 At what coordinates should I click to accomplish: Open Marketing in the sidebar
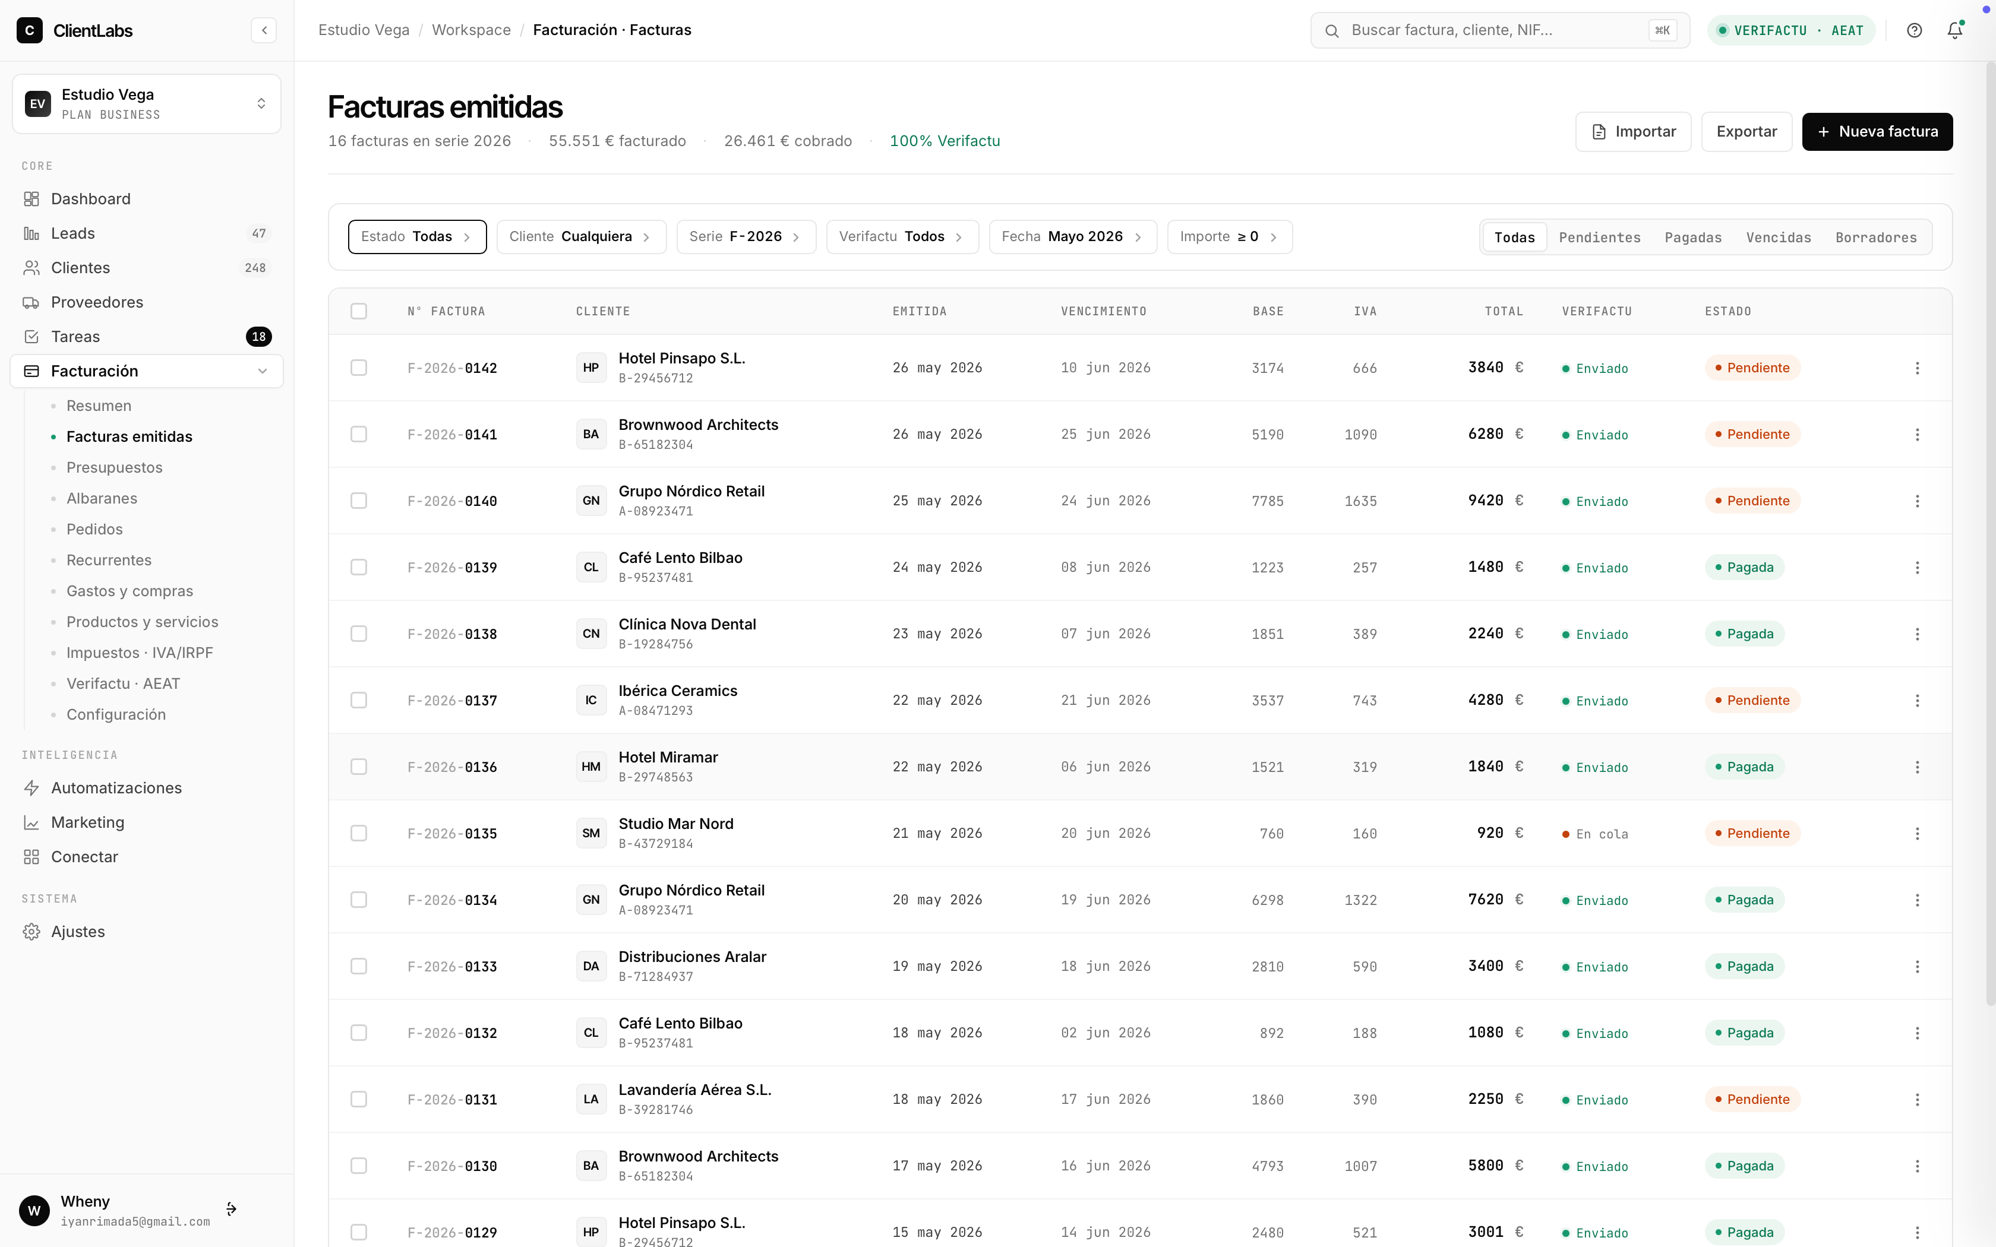pos(147,822)
